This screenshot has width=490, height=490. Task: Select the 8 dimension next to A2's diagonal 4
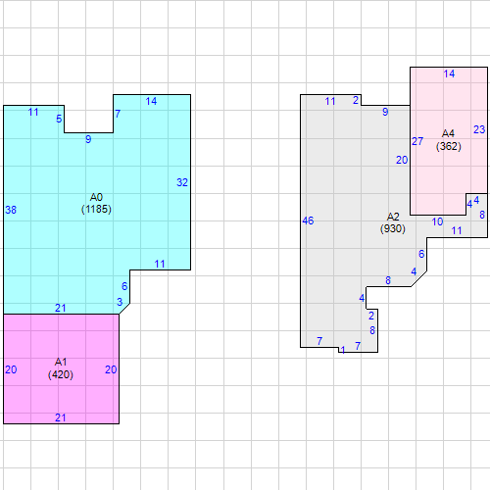[388, 280]
